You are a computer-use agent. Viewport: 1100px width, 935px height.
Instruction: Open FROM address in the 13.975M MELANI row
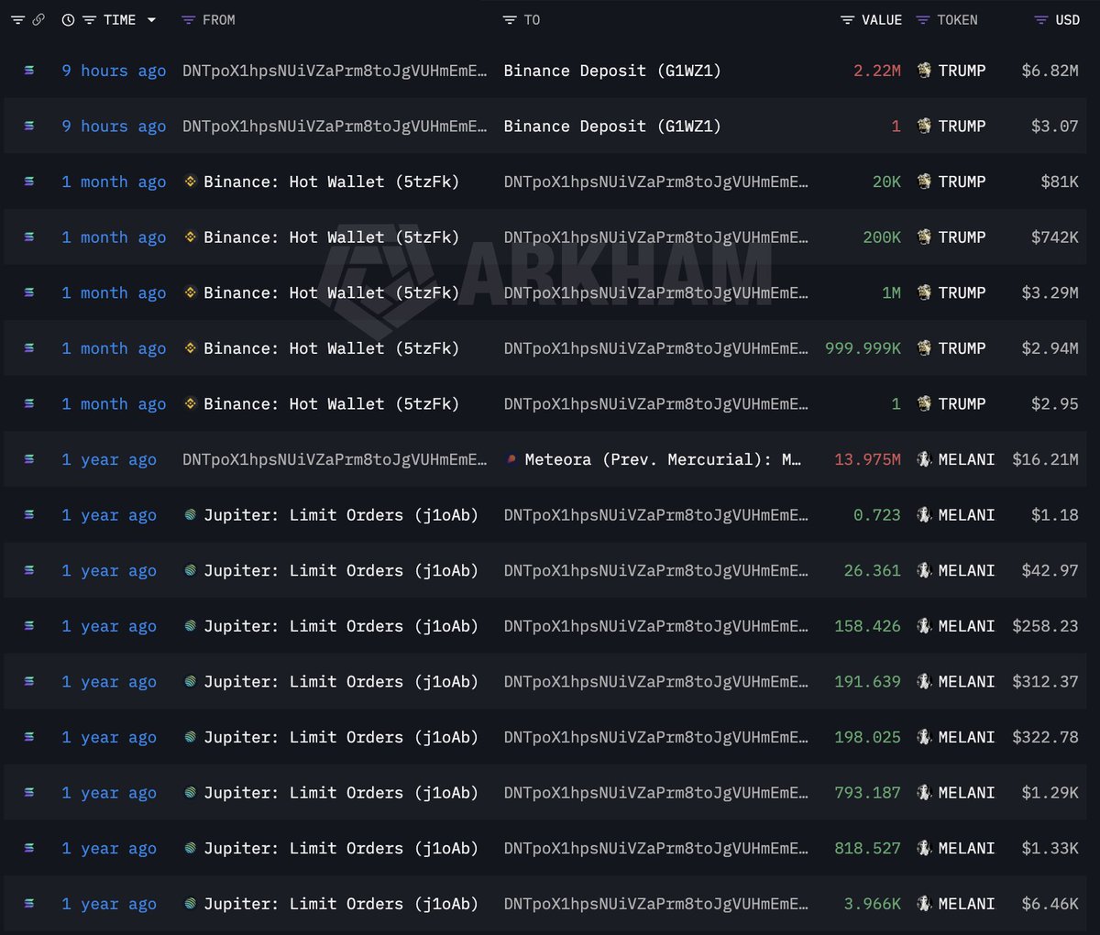tap(335, 459)
